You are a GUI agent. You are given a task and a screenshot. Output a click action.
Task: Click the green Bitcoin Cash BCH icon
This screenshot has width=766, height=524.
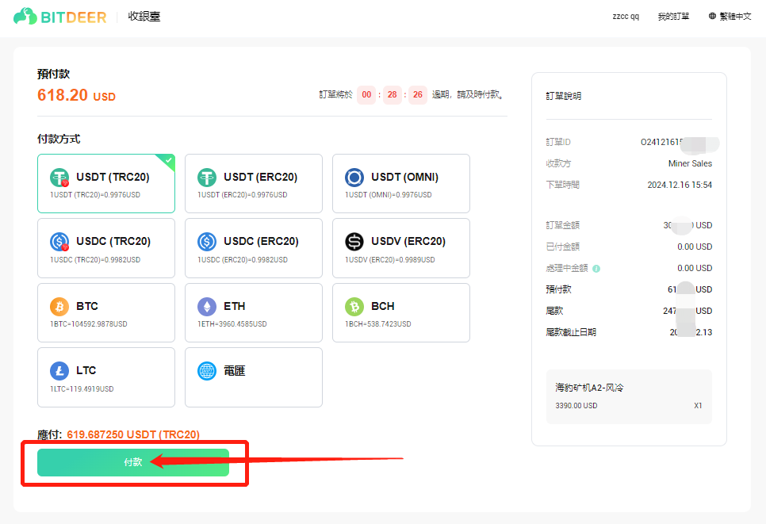click(354, 307)
